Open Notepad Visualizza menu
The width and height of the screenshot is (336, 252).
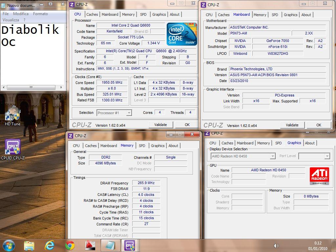pyautogui.click(x=11, y=20)
